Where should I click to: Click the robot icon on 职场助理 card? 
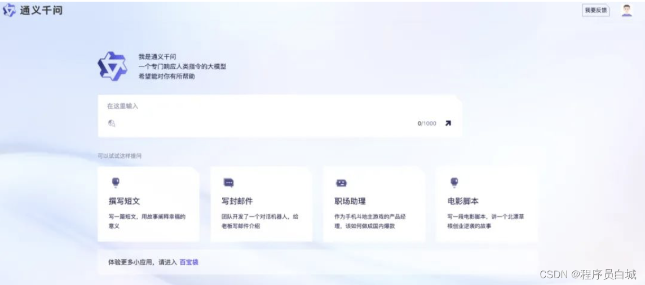click(342, 182)
